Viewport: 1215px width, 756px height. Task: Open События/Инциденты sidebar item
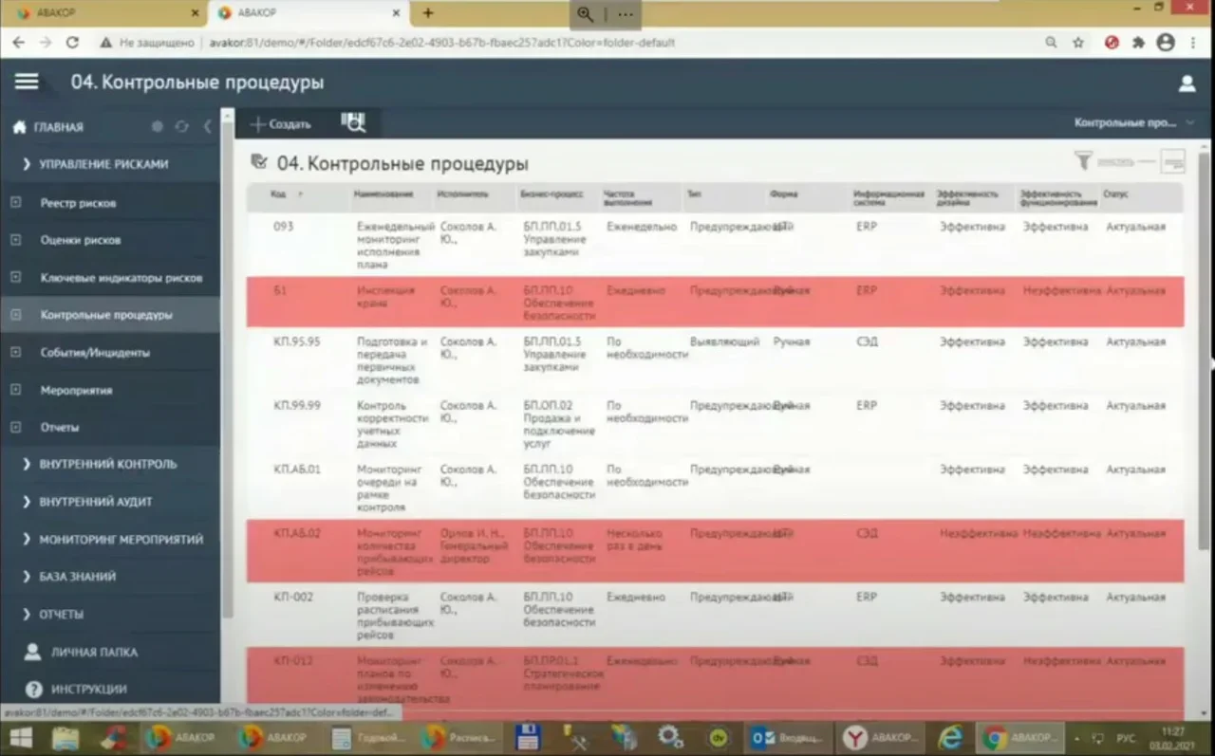coord(95,352)
